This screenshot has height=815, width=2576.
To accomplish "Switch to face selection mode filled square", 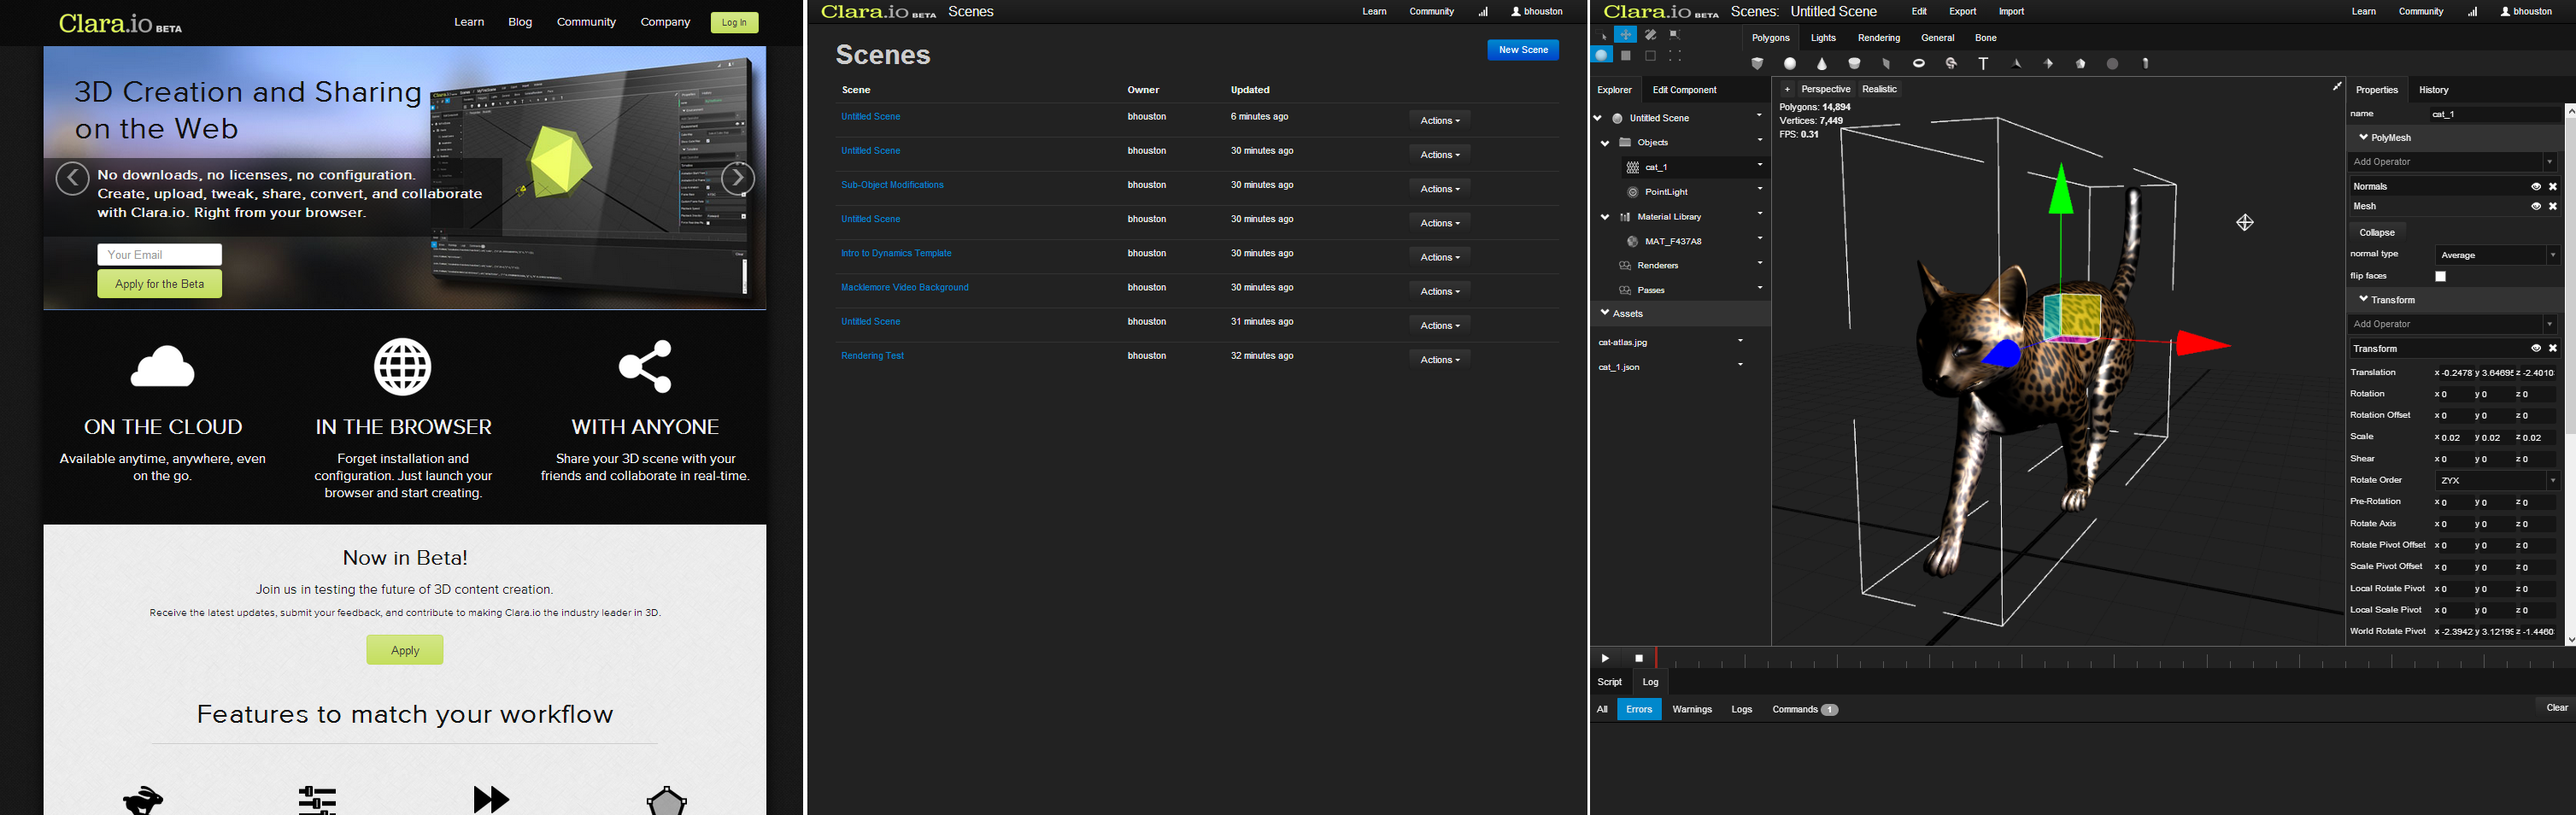I will tap(1626, 56).
